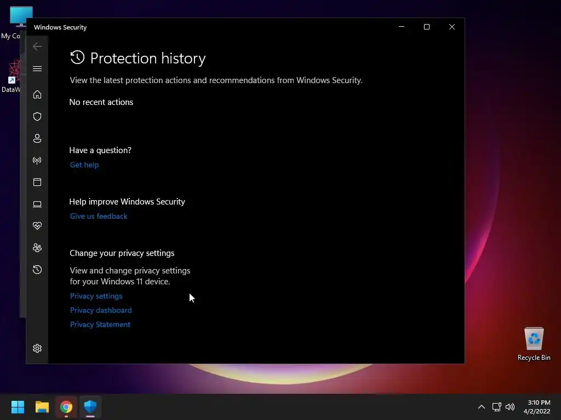
Task: Open network status tray icon
Action: tap(496, 407)
